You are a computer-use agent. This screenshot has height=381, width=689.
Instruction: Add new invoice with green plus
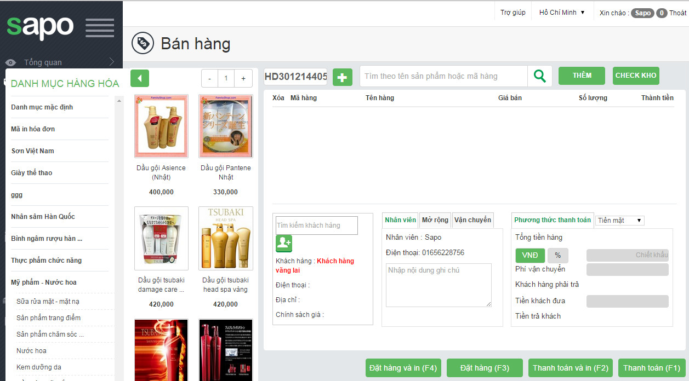pos(343,77)
